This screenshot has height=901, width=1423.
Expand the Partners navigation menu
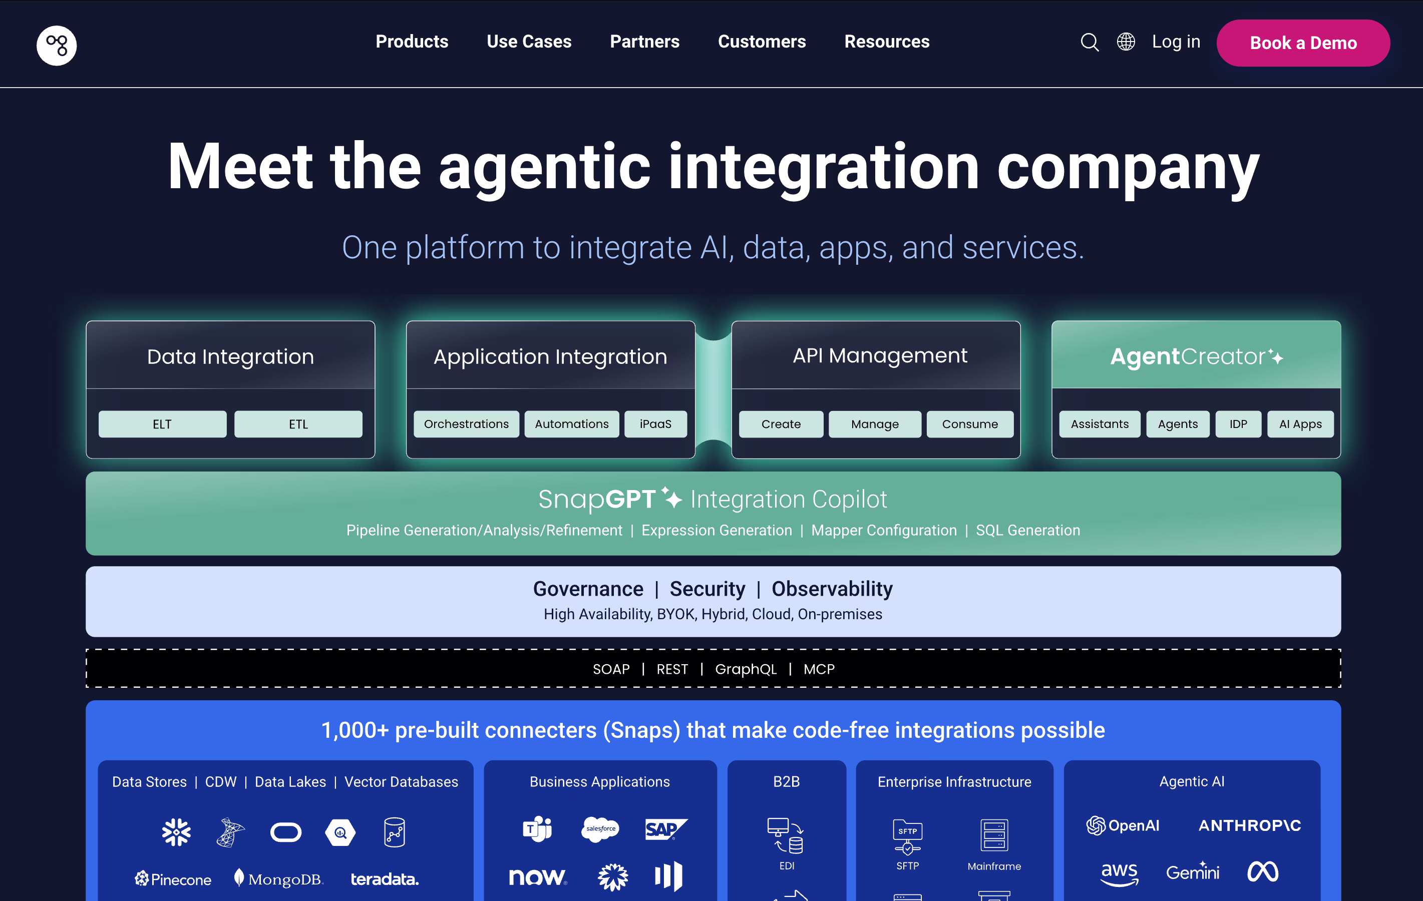[644, 42]
